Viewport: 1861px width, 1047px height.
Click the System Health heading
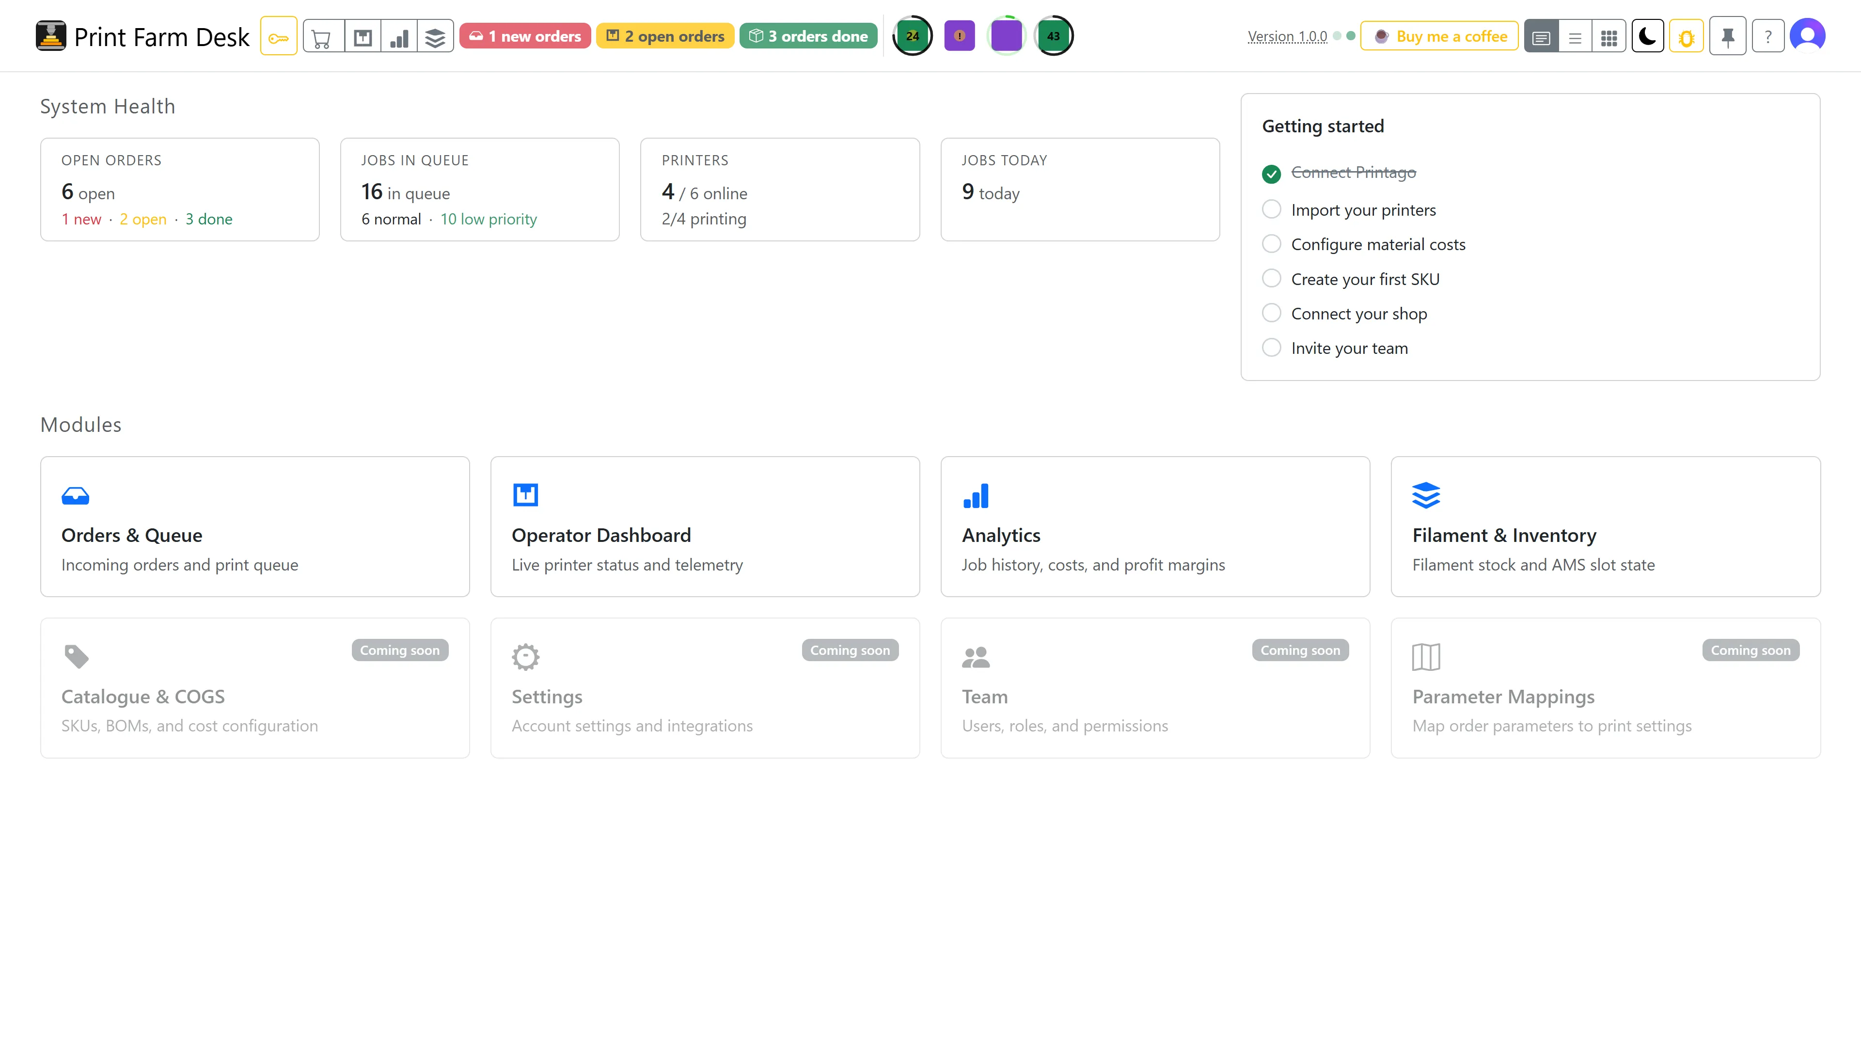(x=108, y=106)
